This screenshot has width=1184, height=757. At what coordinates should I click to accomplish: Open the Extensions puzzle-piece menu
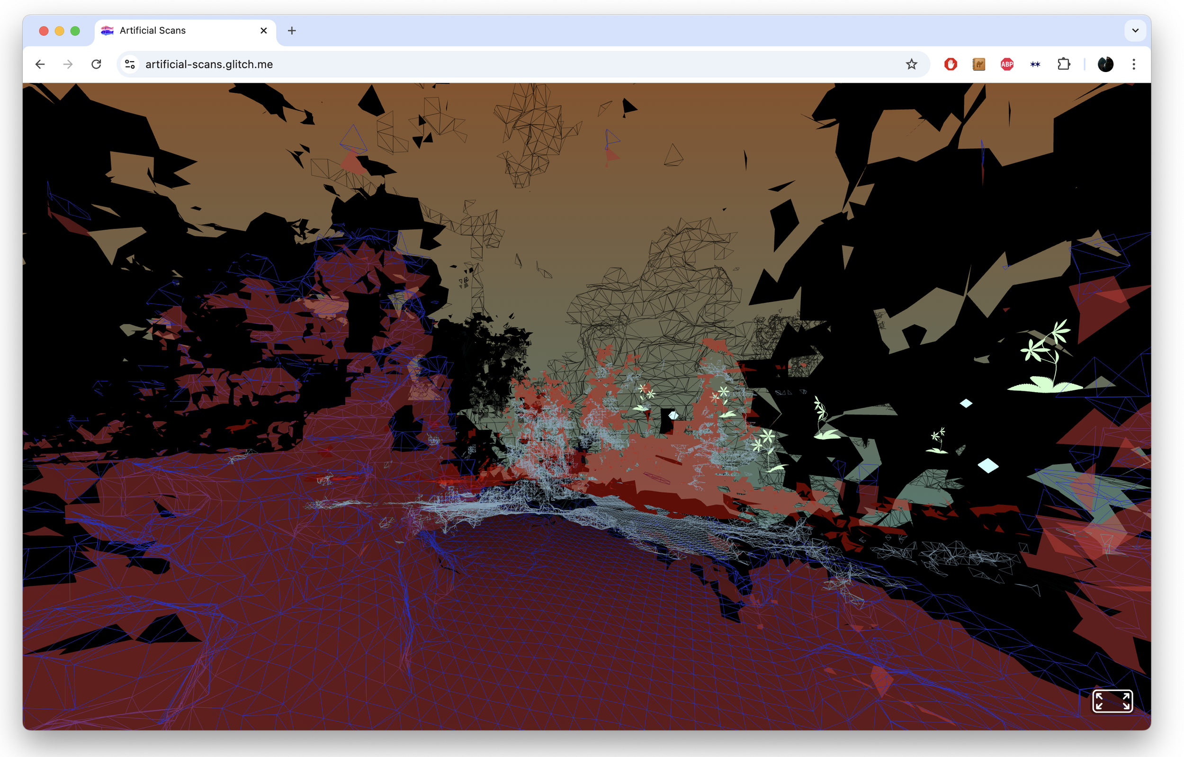[x=1064, y=64]
